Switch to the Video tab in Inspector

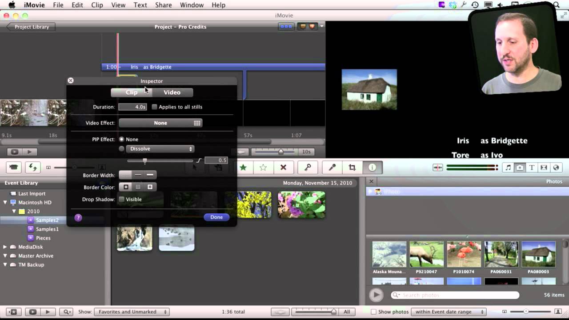172,92
